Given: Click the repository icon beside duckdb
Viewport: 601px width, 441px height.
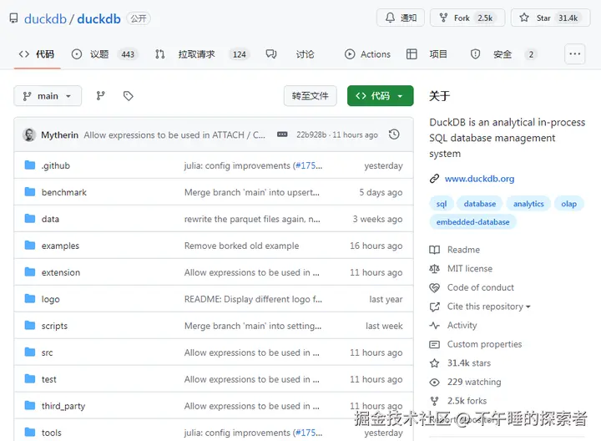Looking at the screenshot, I should click(14, 18).
